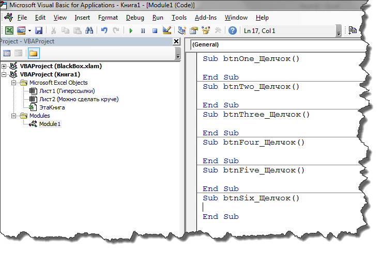This screenshot has width=381, height=253.
Task: Open the Object Browser icon
Action: pos(206,30)
